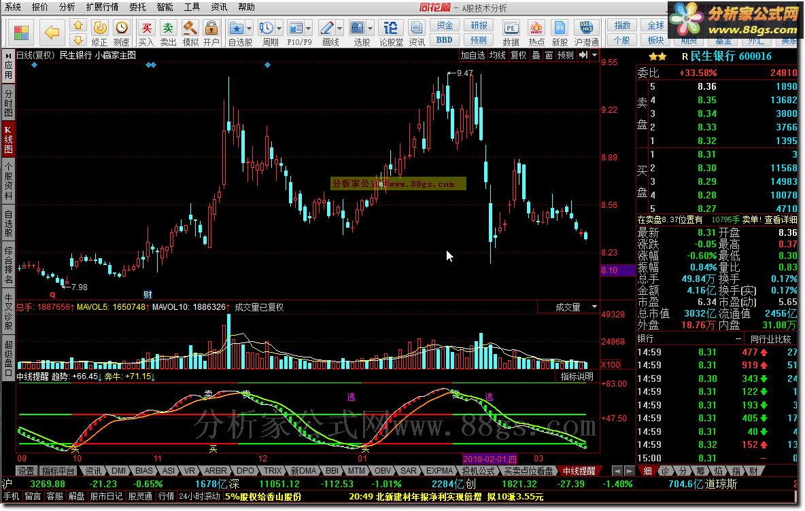
Task: Open the 资讯 document icon
Action: pyautogui.click(x=416, y=28)
